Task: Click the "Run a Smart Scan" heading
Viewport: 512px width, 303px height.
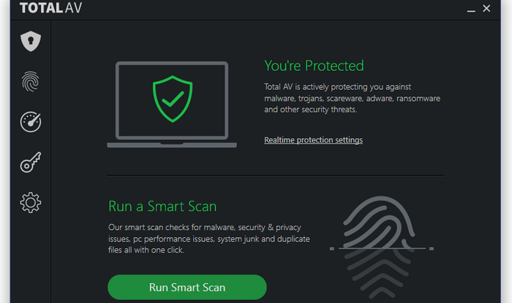Action: click(162, 206)
